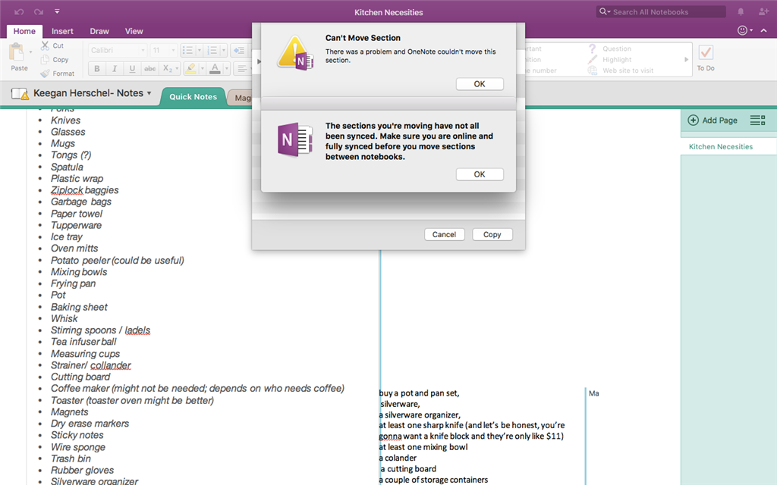This screenshot has height=485, width=777.
Task: Select the Highlight tag
Action: [x=609, y=59]
